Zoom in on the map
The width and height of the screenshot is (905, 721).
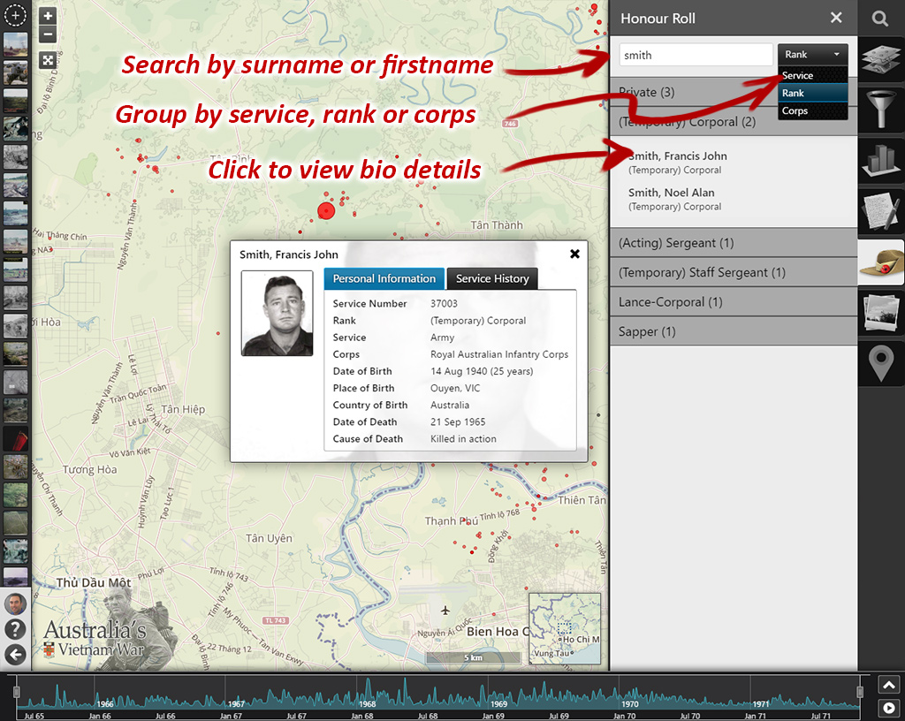coord(48,16)
